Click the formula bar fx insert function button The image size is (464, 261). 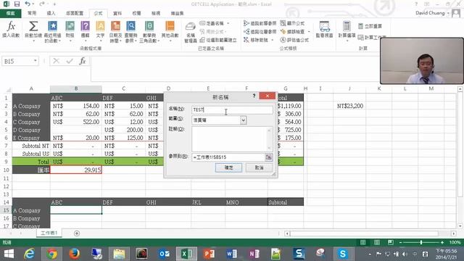[82, 61]
